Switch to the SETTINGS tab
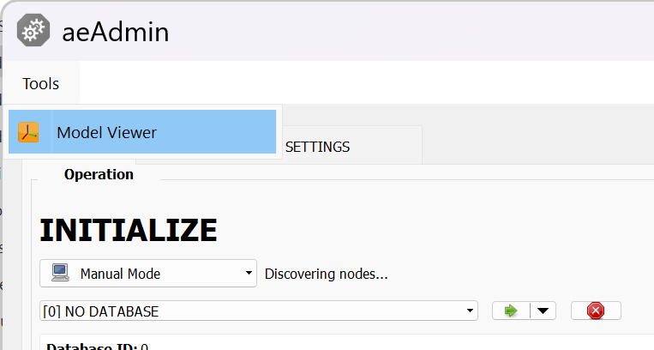 click(317, 147)
